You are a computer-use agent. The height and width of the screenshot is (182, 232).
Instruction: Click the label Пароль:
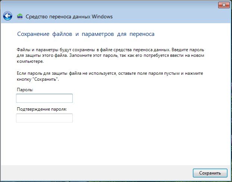(x=25, y=90)
